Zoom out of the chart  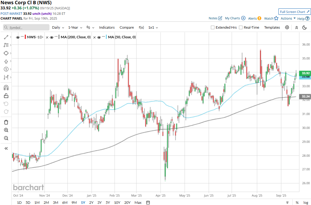pos(6,138)
